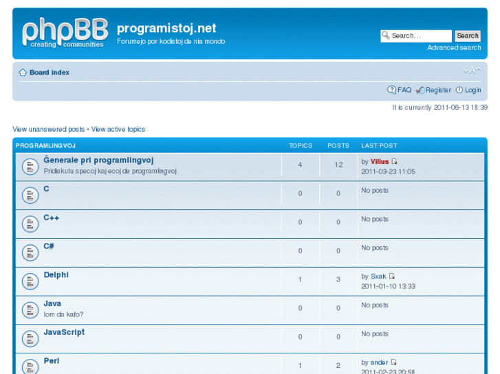Open View unanswered posts
500x374 pixels.
click(x=48, y=129)
